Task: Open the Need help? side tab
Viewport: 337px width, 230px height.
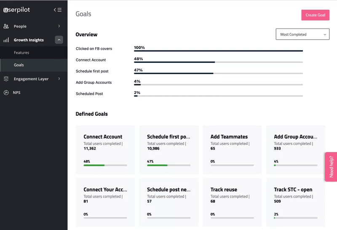Action: (x=331, y=167)
